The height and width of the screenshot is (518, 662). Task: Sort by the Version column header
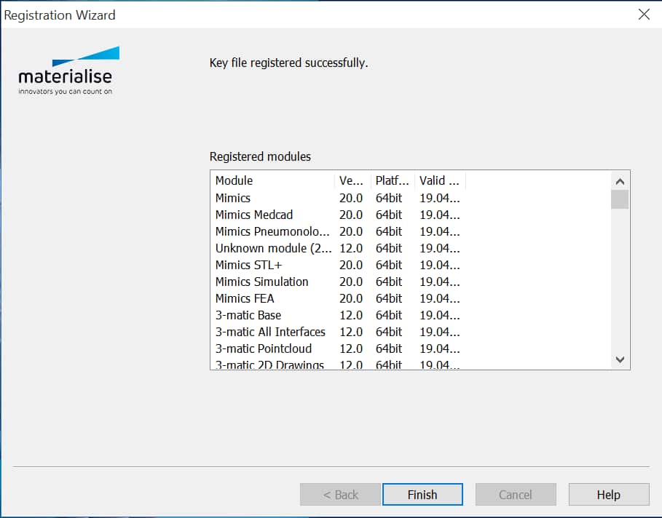pyautogui.click(x=353, y=180)
